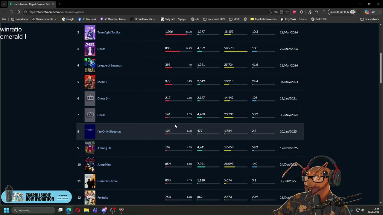383x215 pixels.
Task: Close the xntentacion Played Games tab
Action: click(53, 4)
